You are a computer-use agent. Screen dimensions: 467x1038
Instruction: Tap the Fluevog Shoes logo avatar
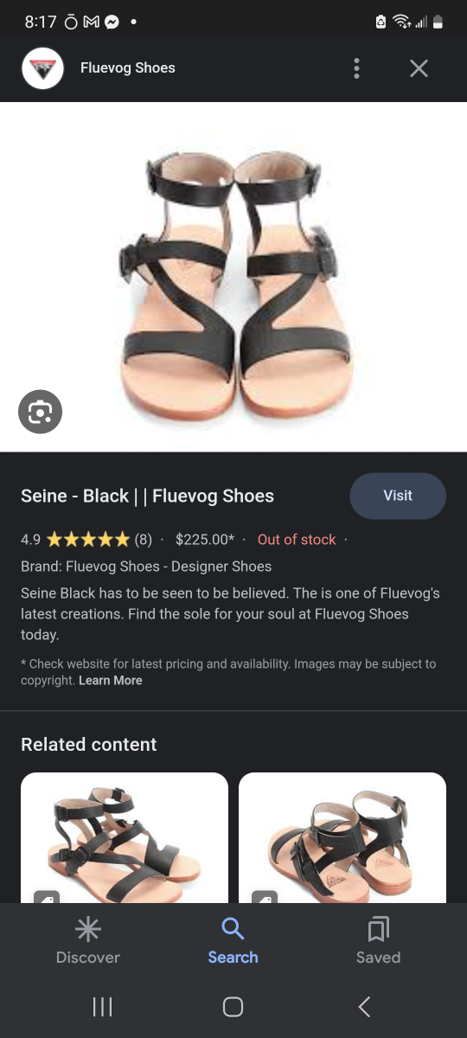43,68
